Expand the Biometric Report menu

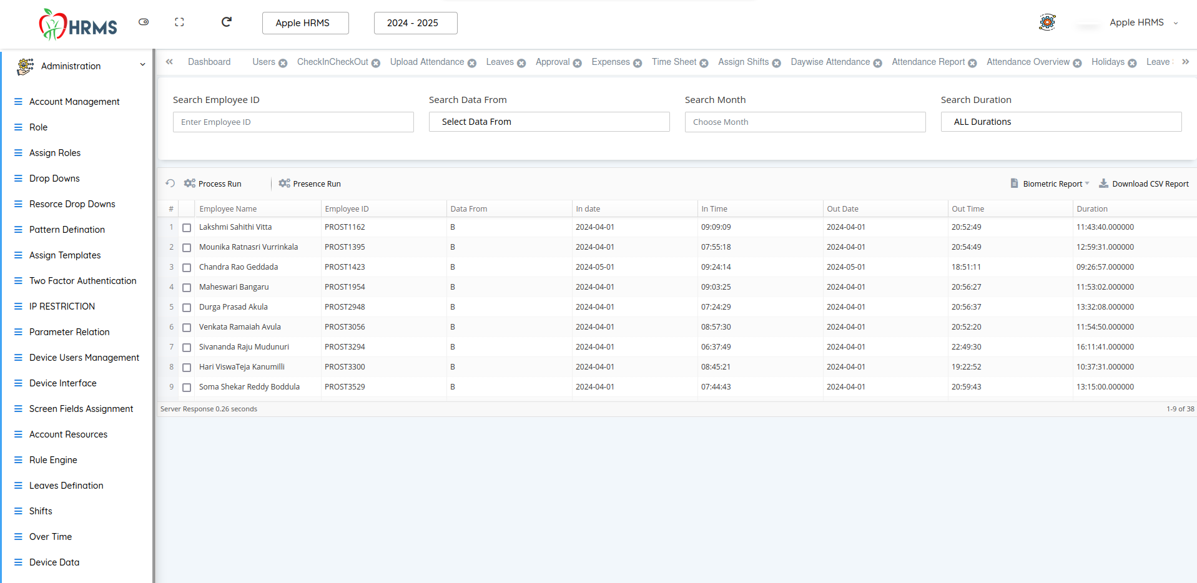coord(1050,184)
